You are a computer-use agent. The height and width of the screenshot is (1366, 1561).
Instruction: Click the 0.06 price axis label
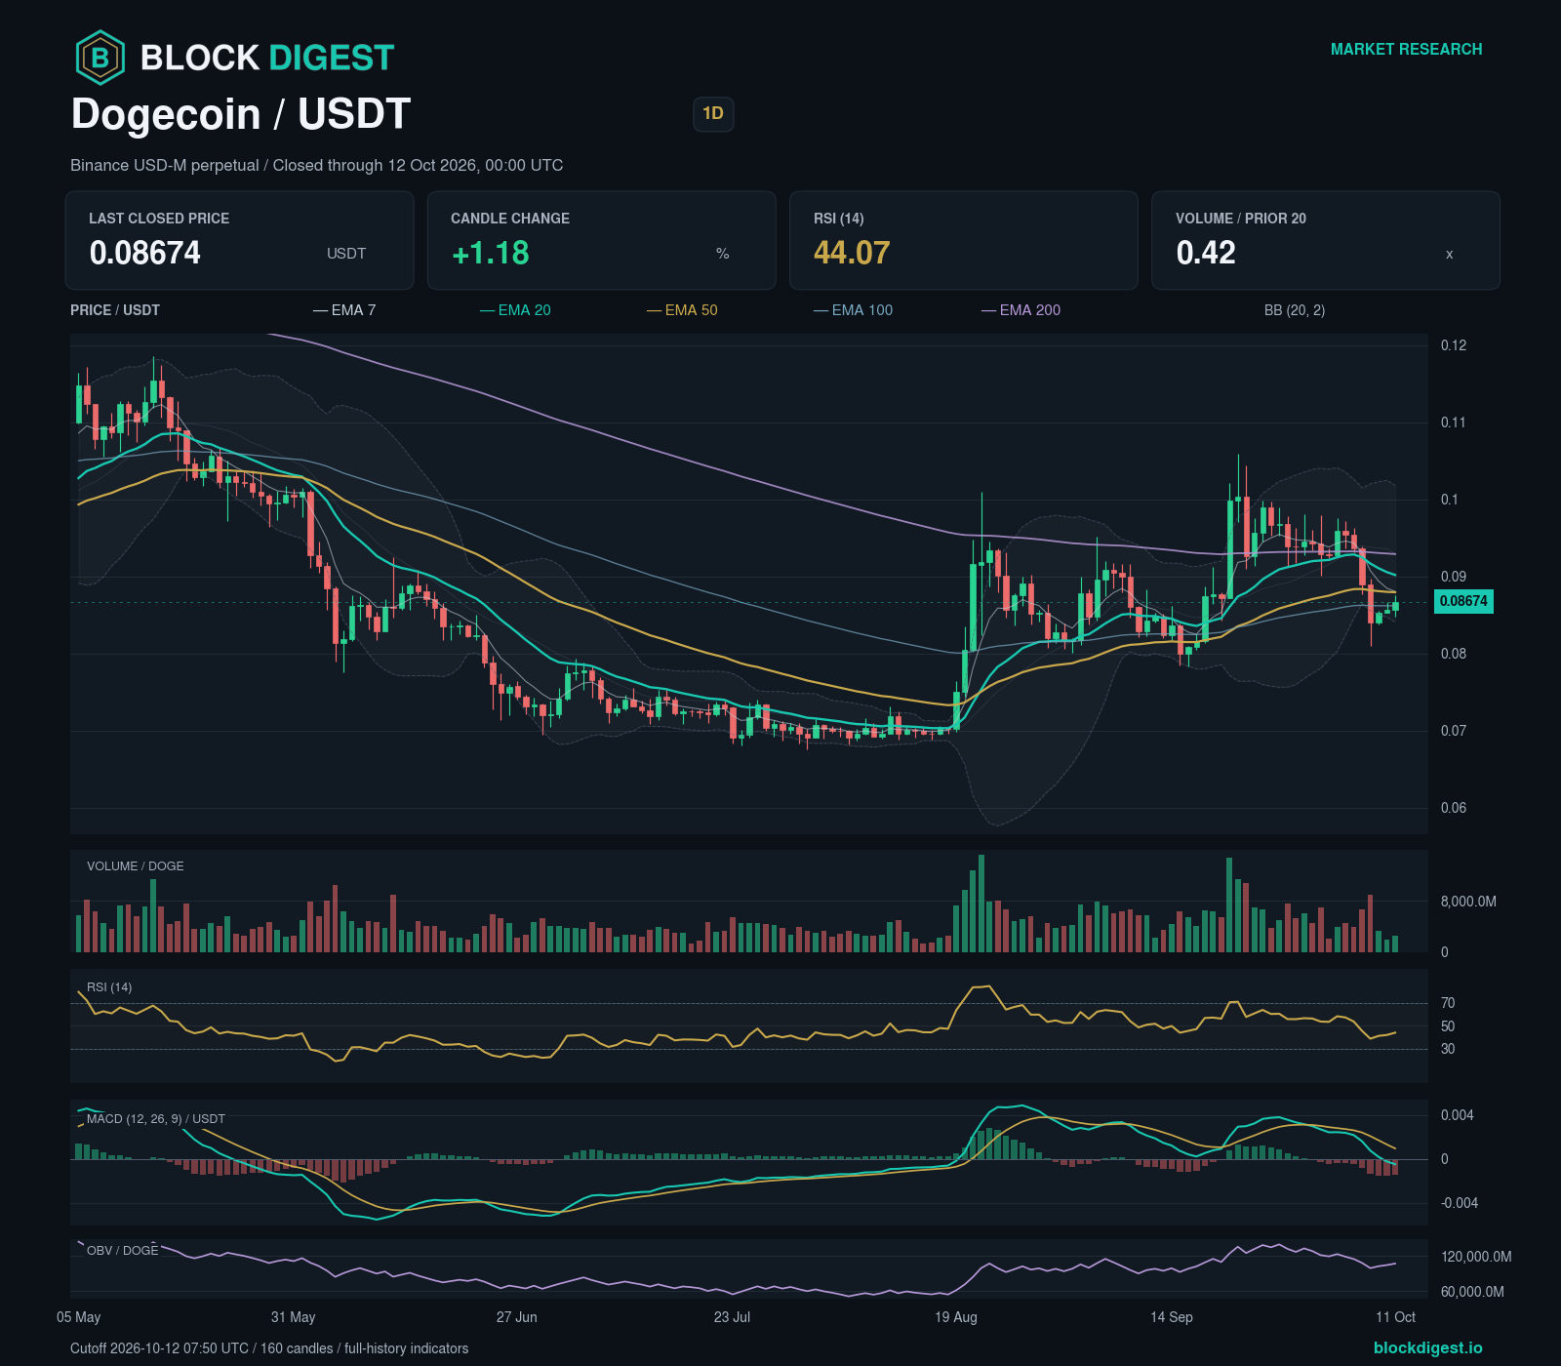click(x=1454, y=808)
